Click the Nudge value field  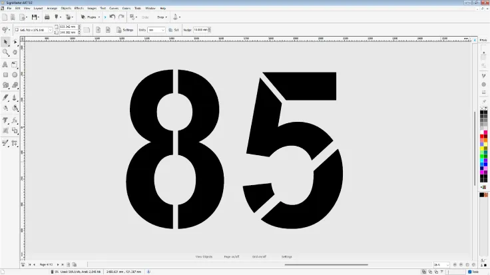pyautogui.click(x=200, y=30)
